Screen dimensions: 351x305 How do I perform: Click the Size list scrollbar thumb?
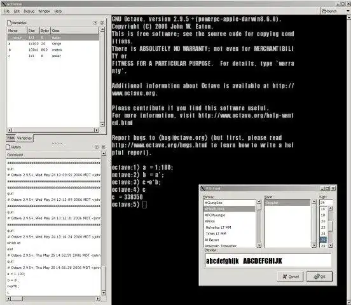point(331,226)
